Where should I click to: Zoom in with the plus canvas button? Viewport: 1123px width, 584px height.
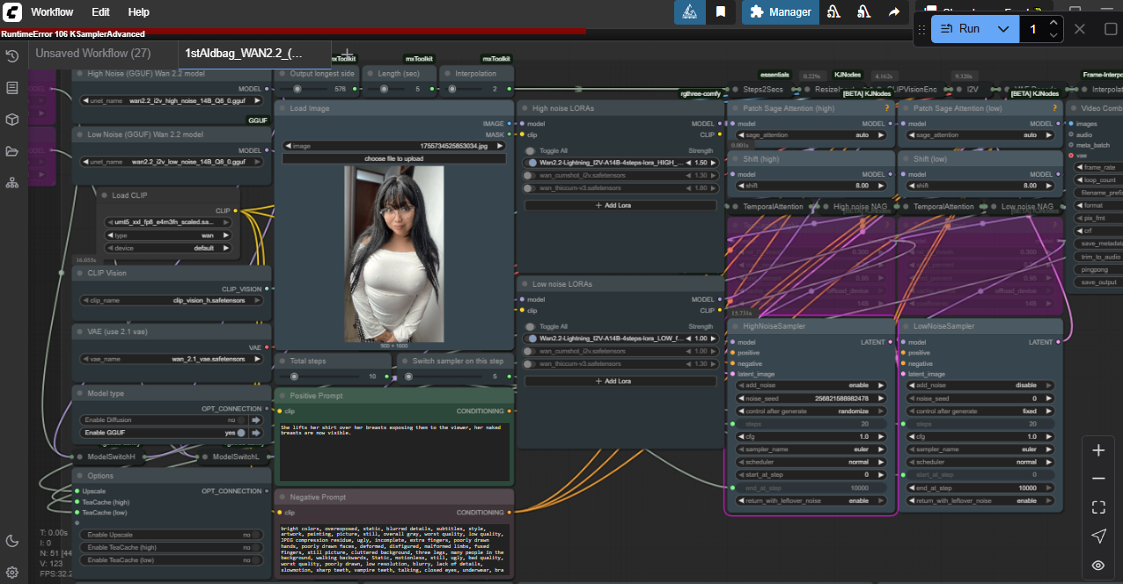click(1098, 450)
